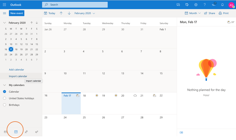Click Share button
This screenshot has height=140, width=236.
[x=209, y=13]
